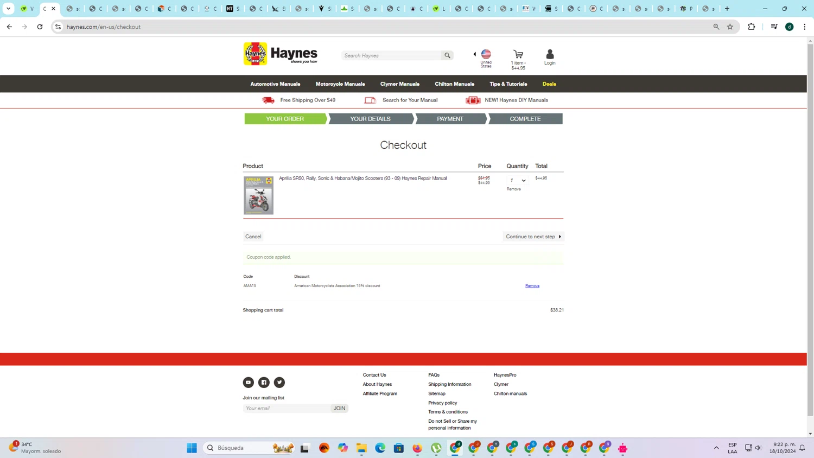
Task: Open File Explorer from taskbar
Action: point(361,448)
